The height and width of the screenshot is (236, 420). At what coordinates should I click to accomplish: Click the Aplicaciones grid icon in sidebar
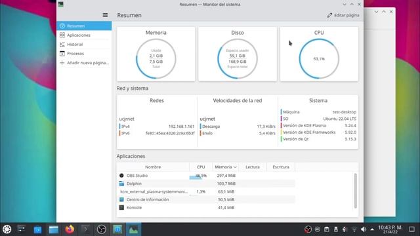[62, 35]
